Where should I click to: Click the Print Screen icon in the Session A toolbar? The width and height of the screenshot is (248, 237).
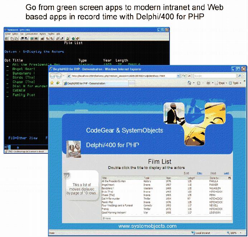point(6,38)
